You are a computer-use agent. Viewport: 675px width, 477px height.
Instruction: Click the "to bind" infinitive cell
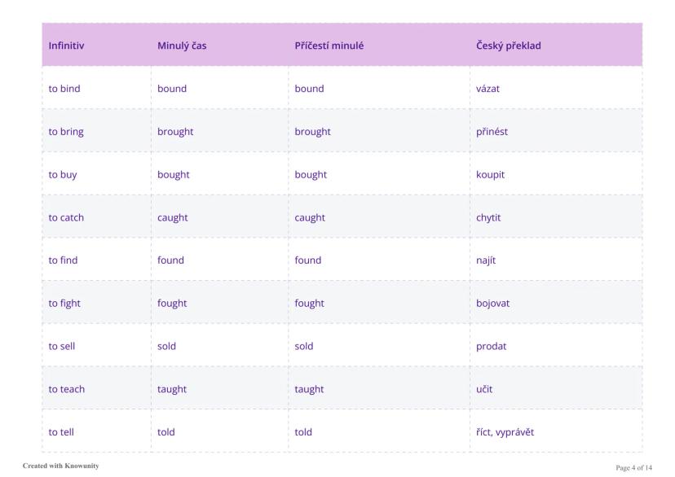64,89
